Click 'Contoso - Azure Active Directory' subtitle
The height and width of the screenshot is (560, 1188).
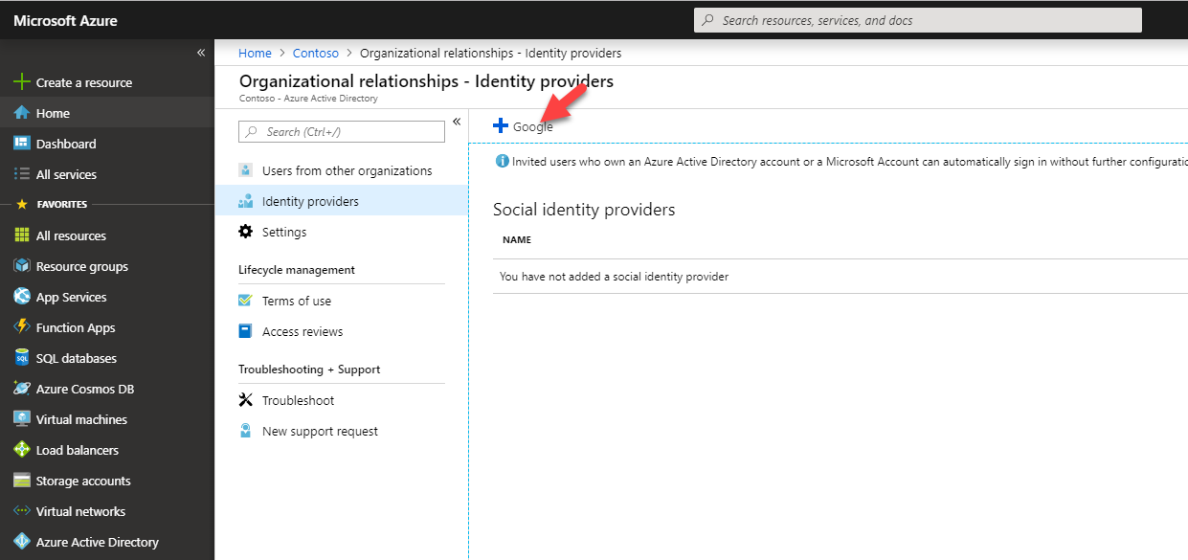[308, 98]
